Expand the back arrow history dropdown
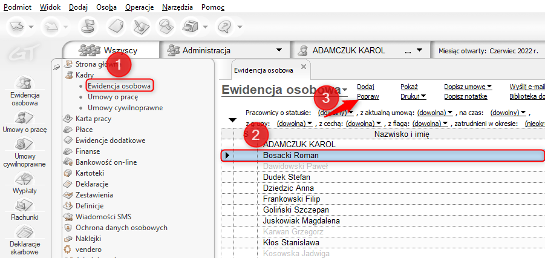 (31, 27)
